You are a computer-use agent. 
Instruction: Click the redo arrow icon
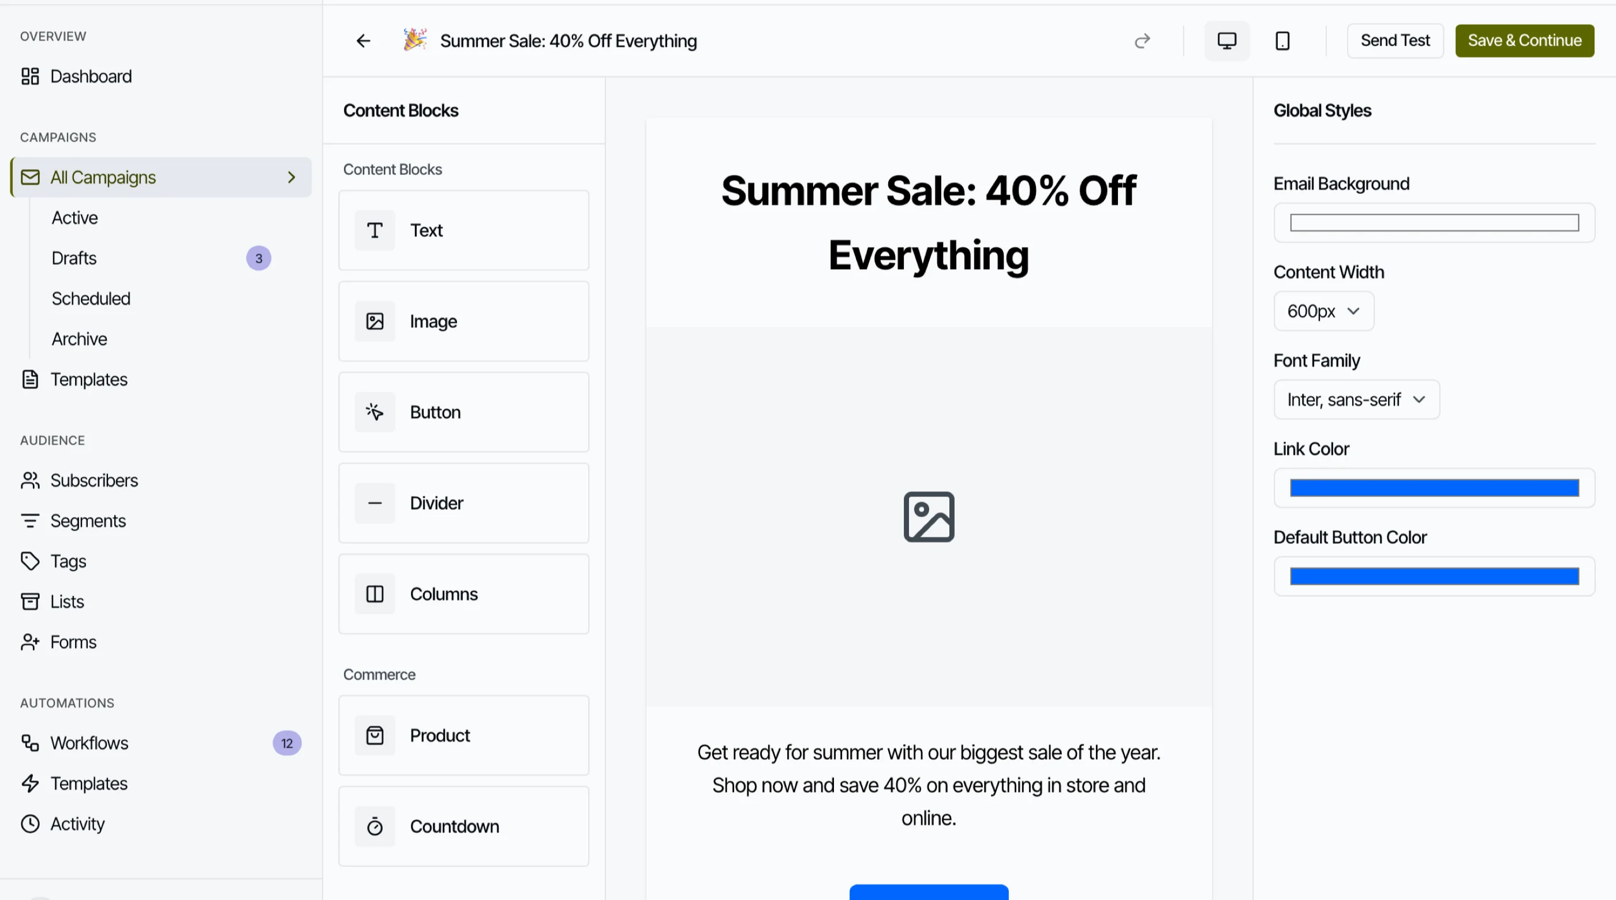(1142, 41)
